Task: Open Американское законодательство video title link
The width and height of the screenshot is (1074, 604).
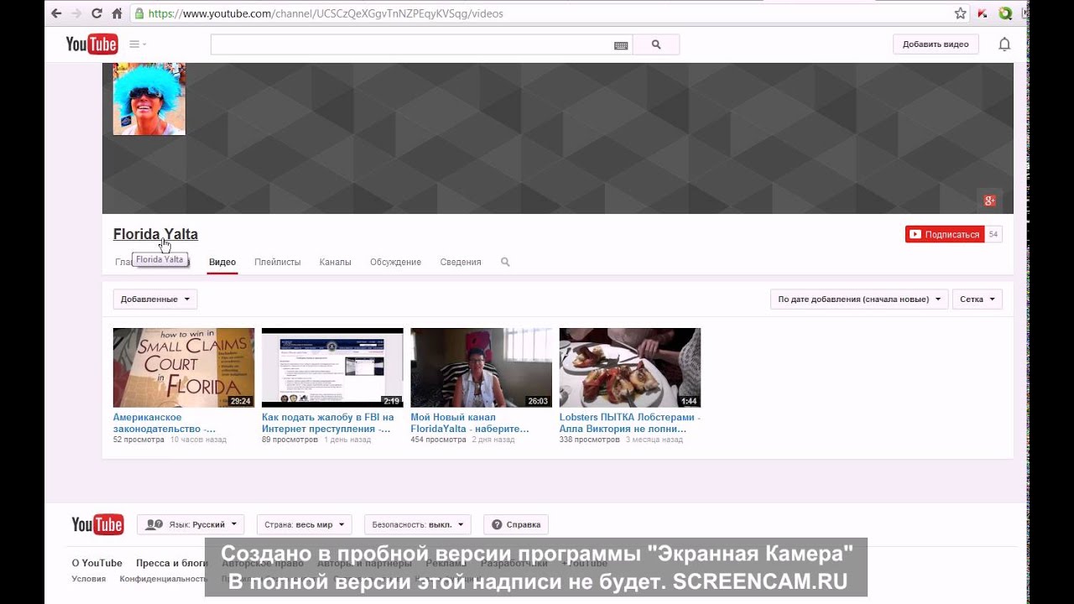Action: [x=164, y=423]
